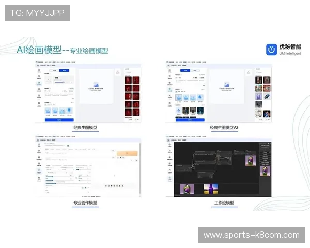Click the cross-shaped sidebar icon in 经典生图模型 screenshot
The image size is (310, 248).
coord(39,96)
